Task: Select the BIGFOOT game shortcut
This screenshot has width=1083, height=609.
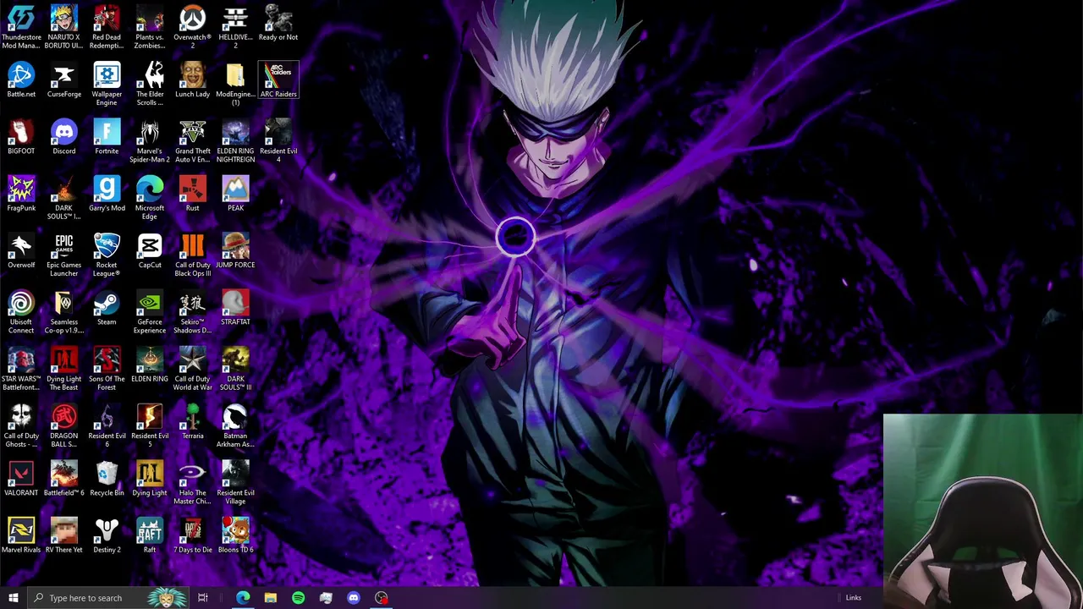Action: [21, 137]
